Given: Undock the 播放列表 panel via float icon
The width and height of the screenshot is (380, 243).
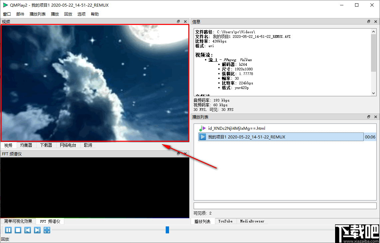Looking at the screenshot, I should coord(368,117).
